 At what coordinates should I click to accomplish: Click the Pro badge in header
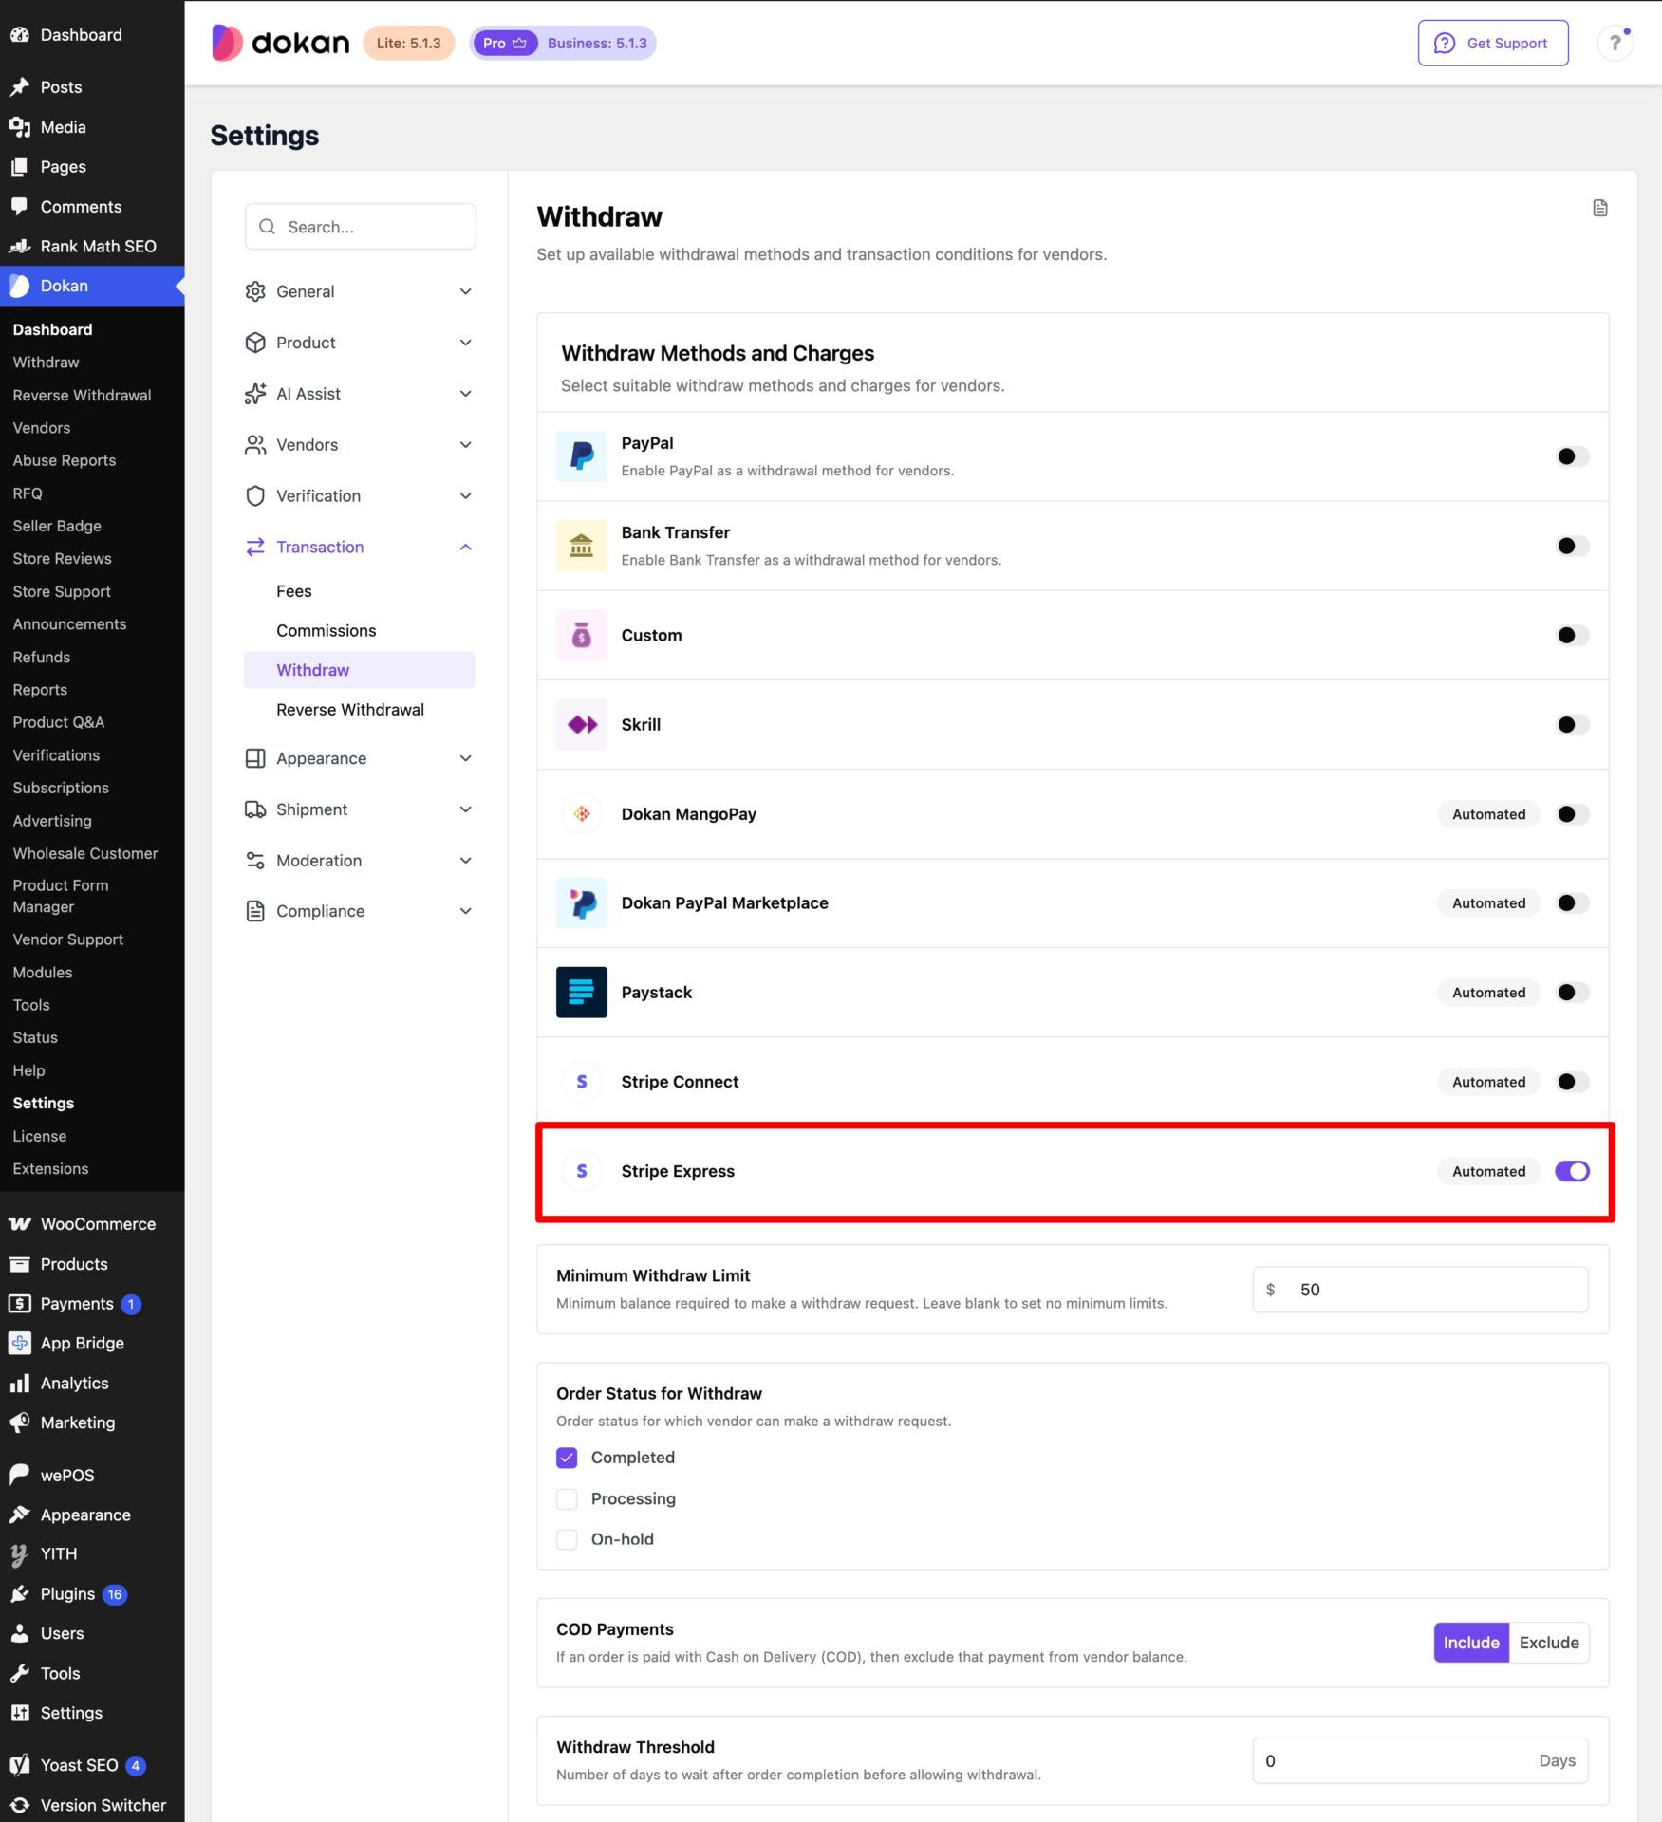coord(505,43)
